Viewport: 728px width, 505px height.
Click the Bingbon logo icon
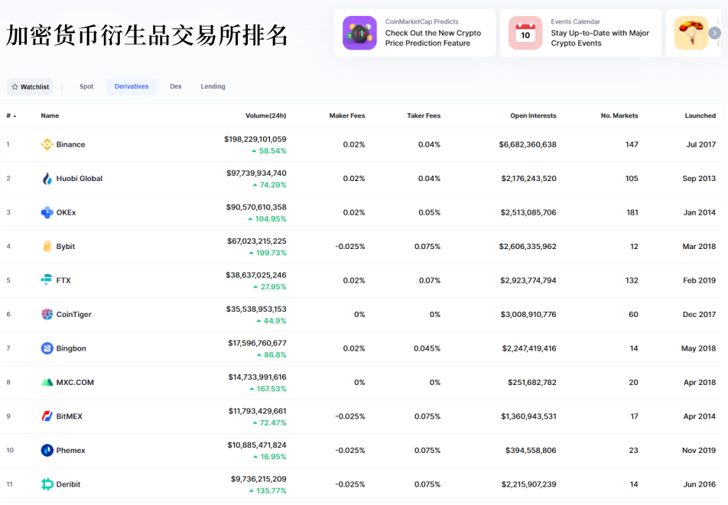tap(47, 348)
